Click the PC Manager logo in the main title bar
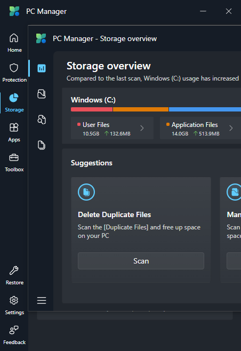The image size is (241, 351). point(14,11)
